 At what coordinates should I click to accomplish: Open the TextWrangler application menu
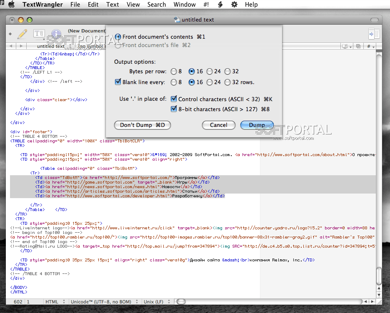[x=42, y=5]
